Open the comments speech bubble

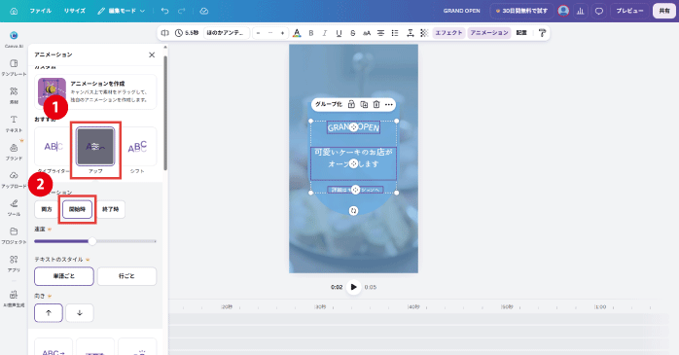[x=599, y=11]
